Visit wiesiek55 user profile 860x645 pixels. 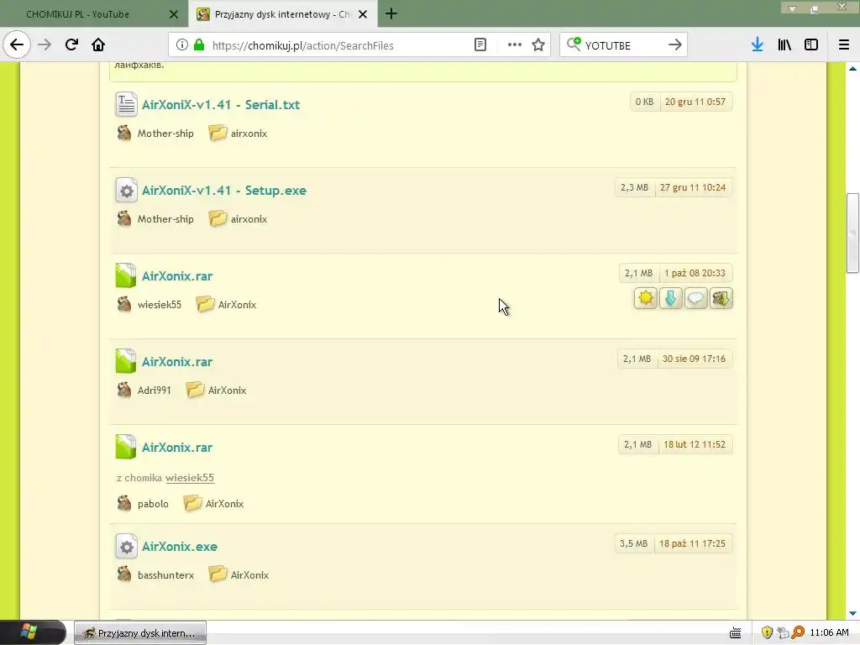click(159, 304)
